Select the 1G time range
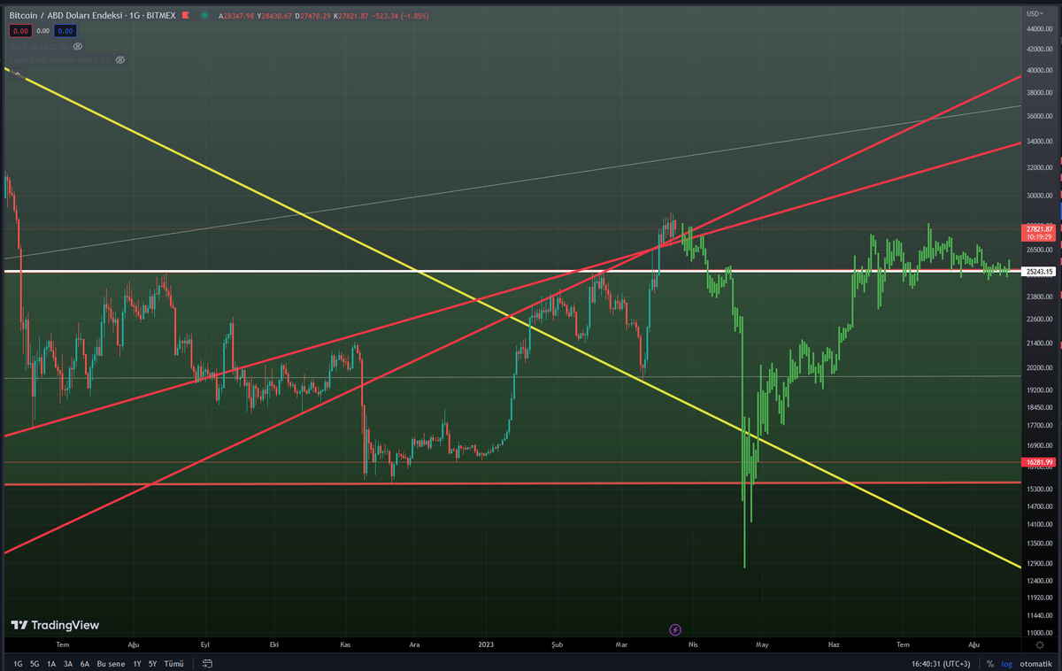The image size is (1062, 671). (18, 664)
